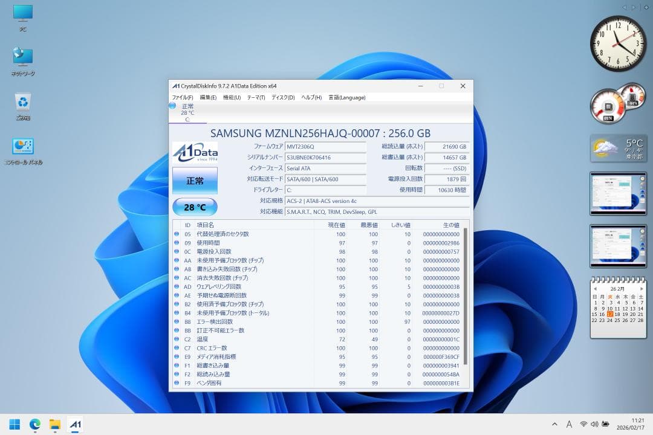
Task: Click the 28 °C temperature button
Action: click(195, 207)
